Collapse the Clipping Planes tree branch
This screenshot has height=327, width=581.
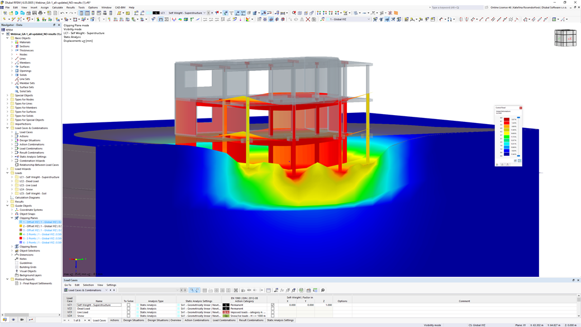coord(11,218)
